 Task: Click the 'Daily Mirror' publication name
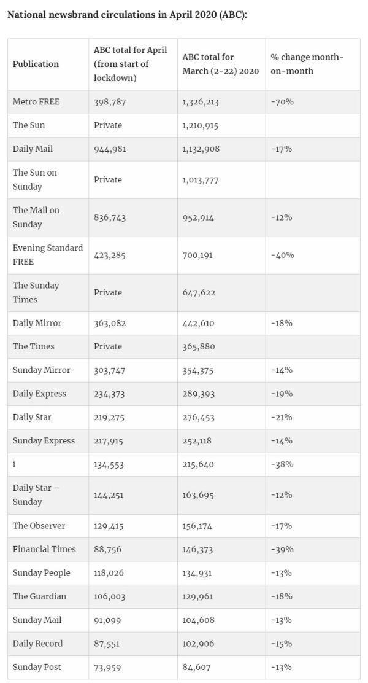coord(37,323)
